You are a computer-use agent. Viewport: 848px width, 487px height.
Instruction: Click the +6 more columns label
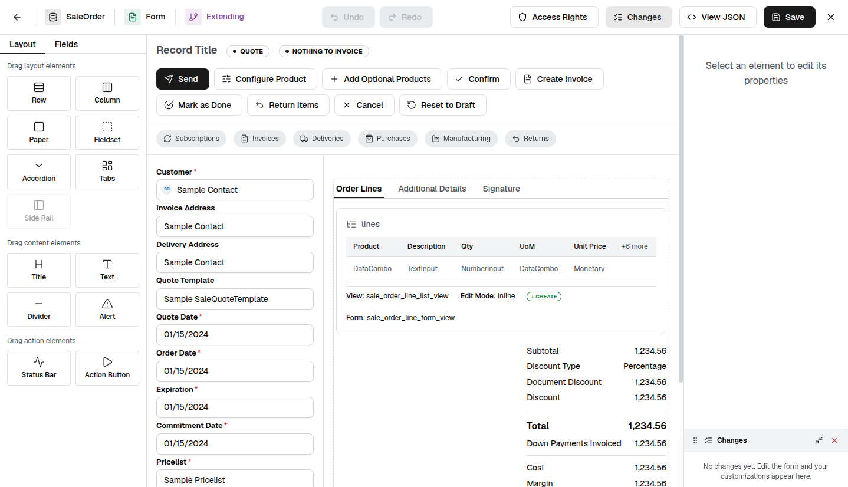pyautogui.click(x=635, y=246)
